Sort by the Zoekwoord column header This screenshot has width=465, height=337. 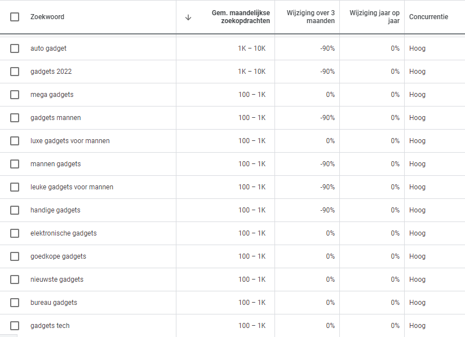[x=47, y=17]
